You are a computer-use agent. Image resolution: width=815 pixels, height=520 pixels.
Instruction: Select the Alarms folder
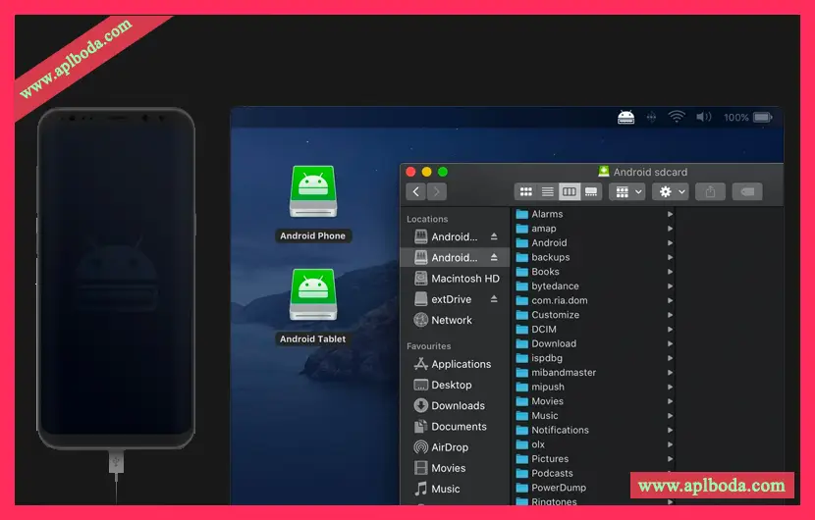pos(594,214)
